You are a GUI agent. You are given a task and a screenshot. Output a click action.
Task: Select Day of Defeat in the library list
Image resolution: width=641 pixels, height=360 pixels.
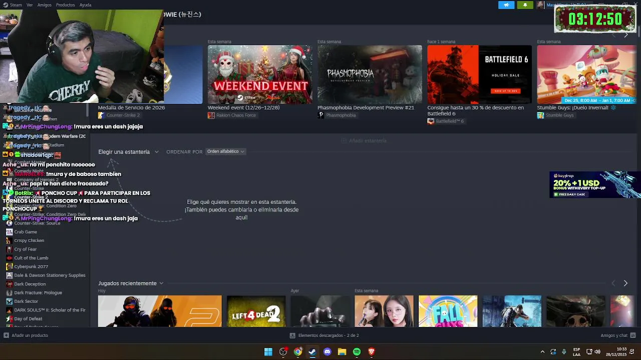pos(28,318)
